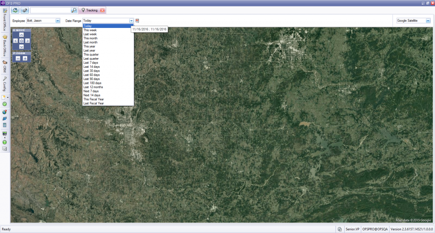The height and width of the screenshot is (233, 435).
Task: Click the globe icon in left sidebar
Action: point(5,112)
